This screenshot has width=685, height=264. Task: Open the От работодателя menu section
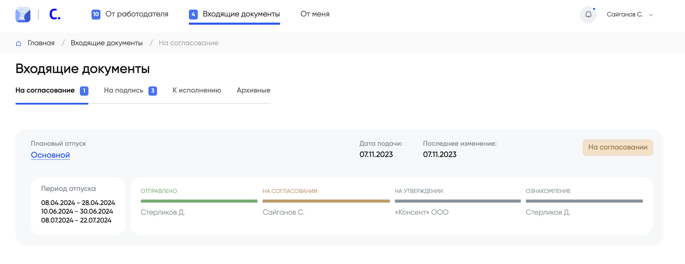tap(136, 14)
